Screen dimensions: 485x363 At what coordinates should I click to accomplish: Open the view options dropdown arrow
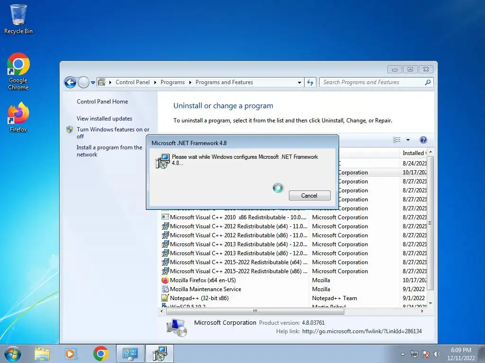(x=408, y=140)
